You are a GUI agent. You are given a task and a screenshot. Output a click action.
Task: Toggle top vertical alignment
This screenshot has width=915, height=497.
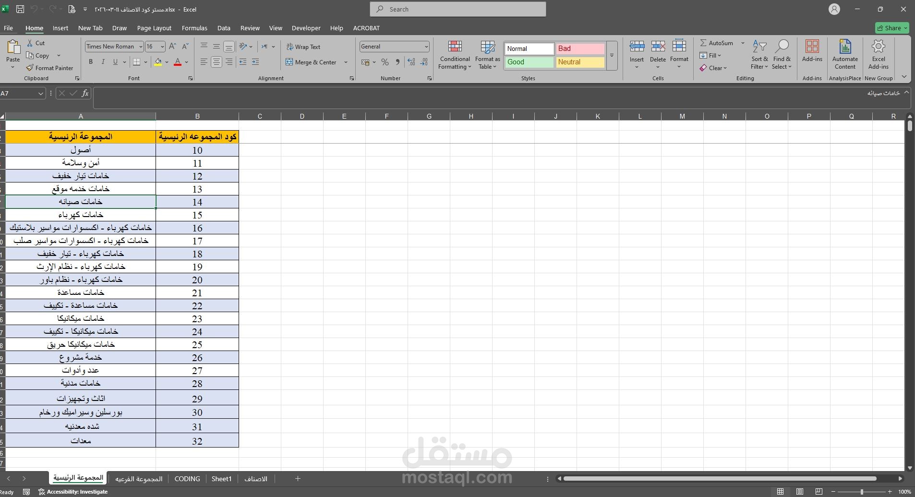pyautogui.click(x=204, y=47)
